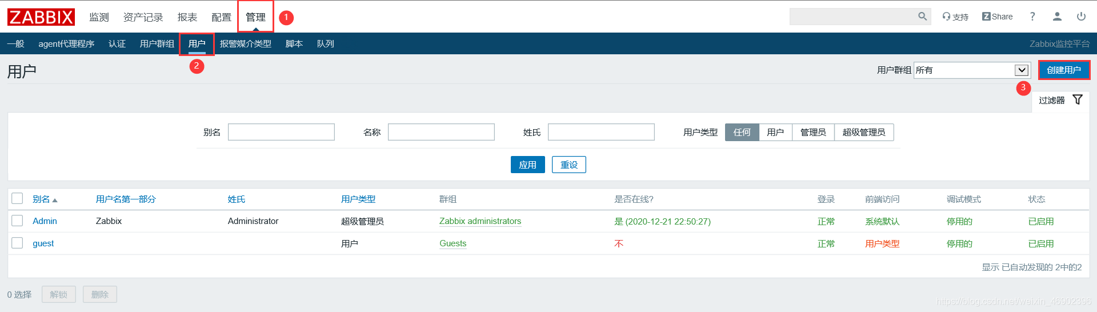Open 管理 top menu
1097x312 pixels.
pyautogui.click(x=255, y=17)
